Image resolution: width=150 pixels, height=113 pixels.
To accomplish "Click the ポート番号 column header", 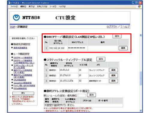I will [103, 100].
